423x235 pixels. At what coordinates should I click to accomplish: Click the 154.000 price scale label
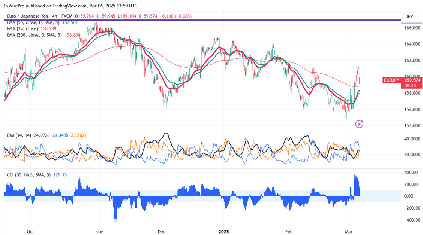[412, 125]
